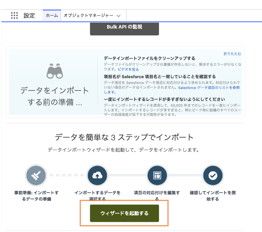Click the field mapping layout step icon
Viewport: 262px width, 232px height.
[x=157, y=175]
